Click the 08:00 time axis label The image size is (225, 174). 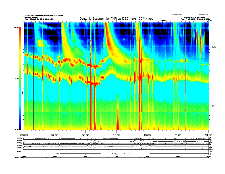(86, 135)
